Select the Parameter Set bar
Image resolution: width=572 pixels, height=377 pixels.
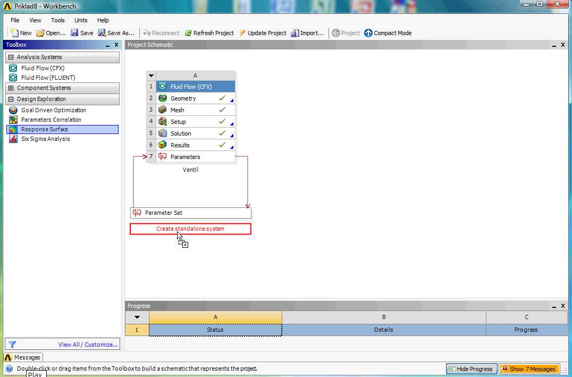[191, 213]
